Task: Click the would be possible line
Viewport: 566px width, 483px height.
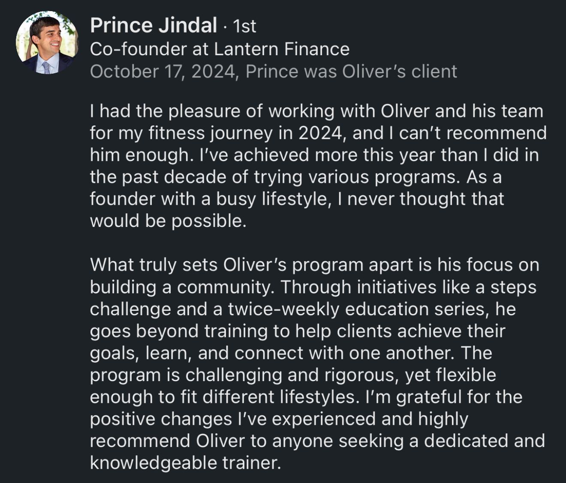Action: click(x=169, y=221)
